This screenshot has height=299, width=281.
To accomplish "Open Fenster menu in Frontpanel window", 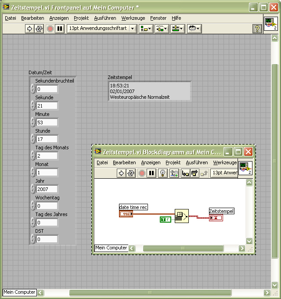I will pyautogui.click(x=158, y=18).
